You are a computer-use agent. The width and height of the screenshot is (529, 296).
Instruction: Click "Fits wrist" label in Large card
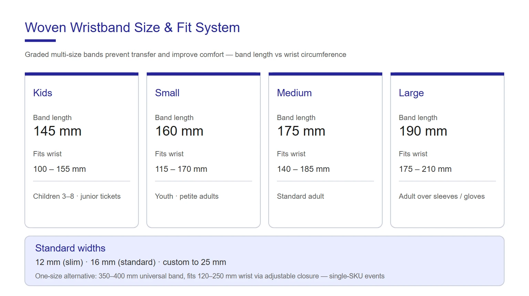[413, 154]
